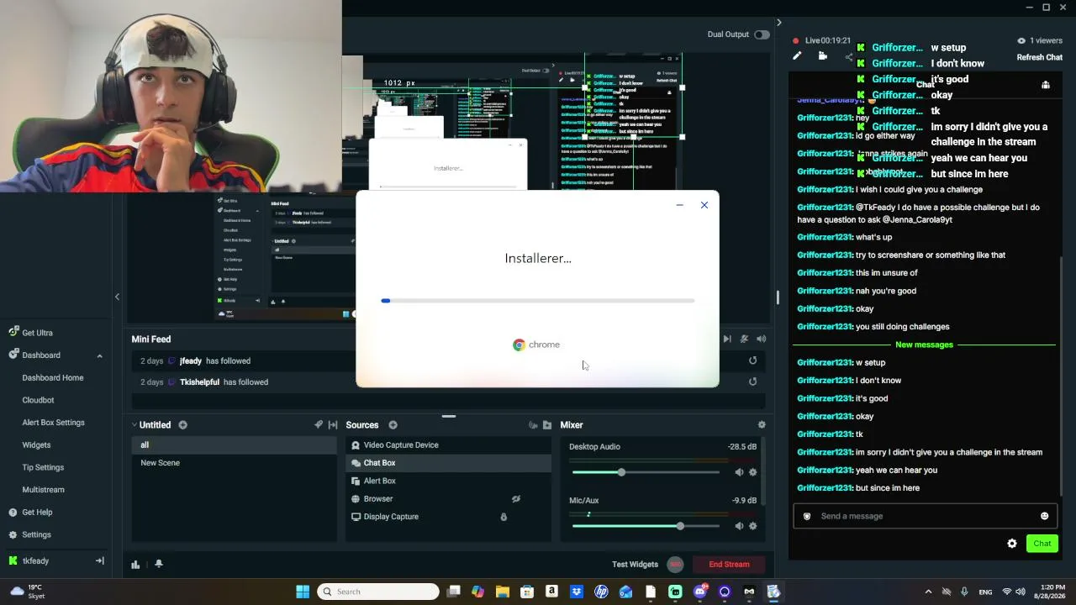This screenshot has width=1076, height=605.
Task: Collapse the chat panel chevron
Action: click(778, 23)
